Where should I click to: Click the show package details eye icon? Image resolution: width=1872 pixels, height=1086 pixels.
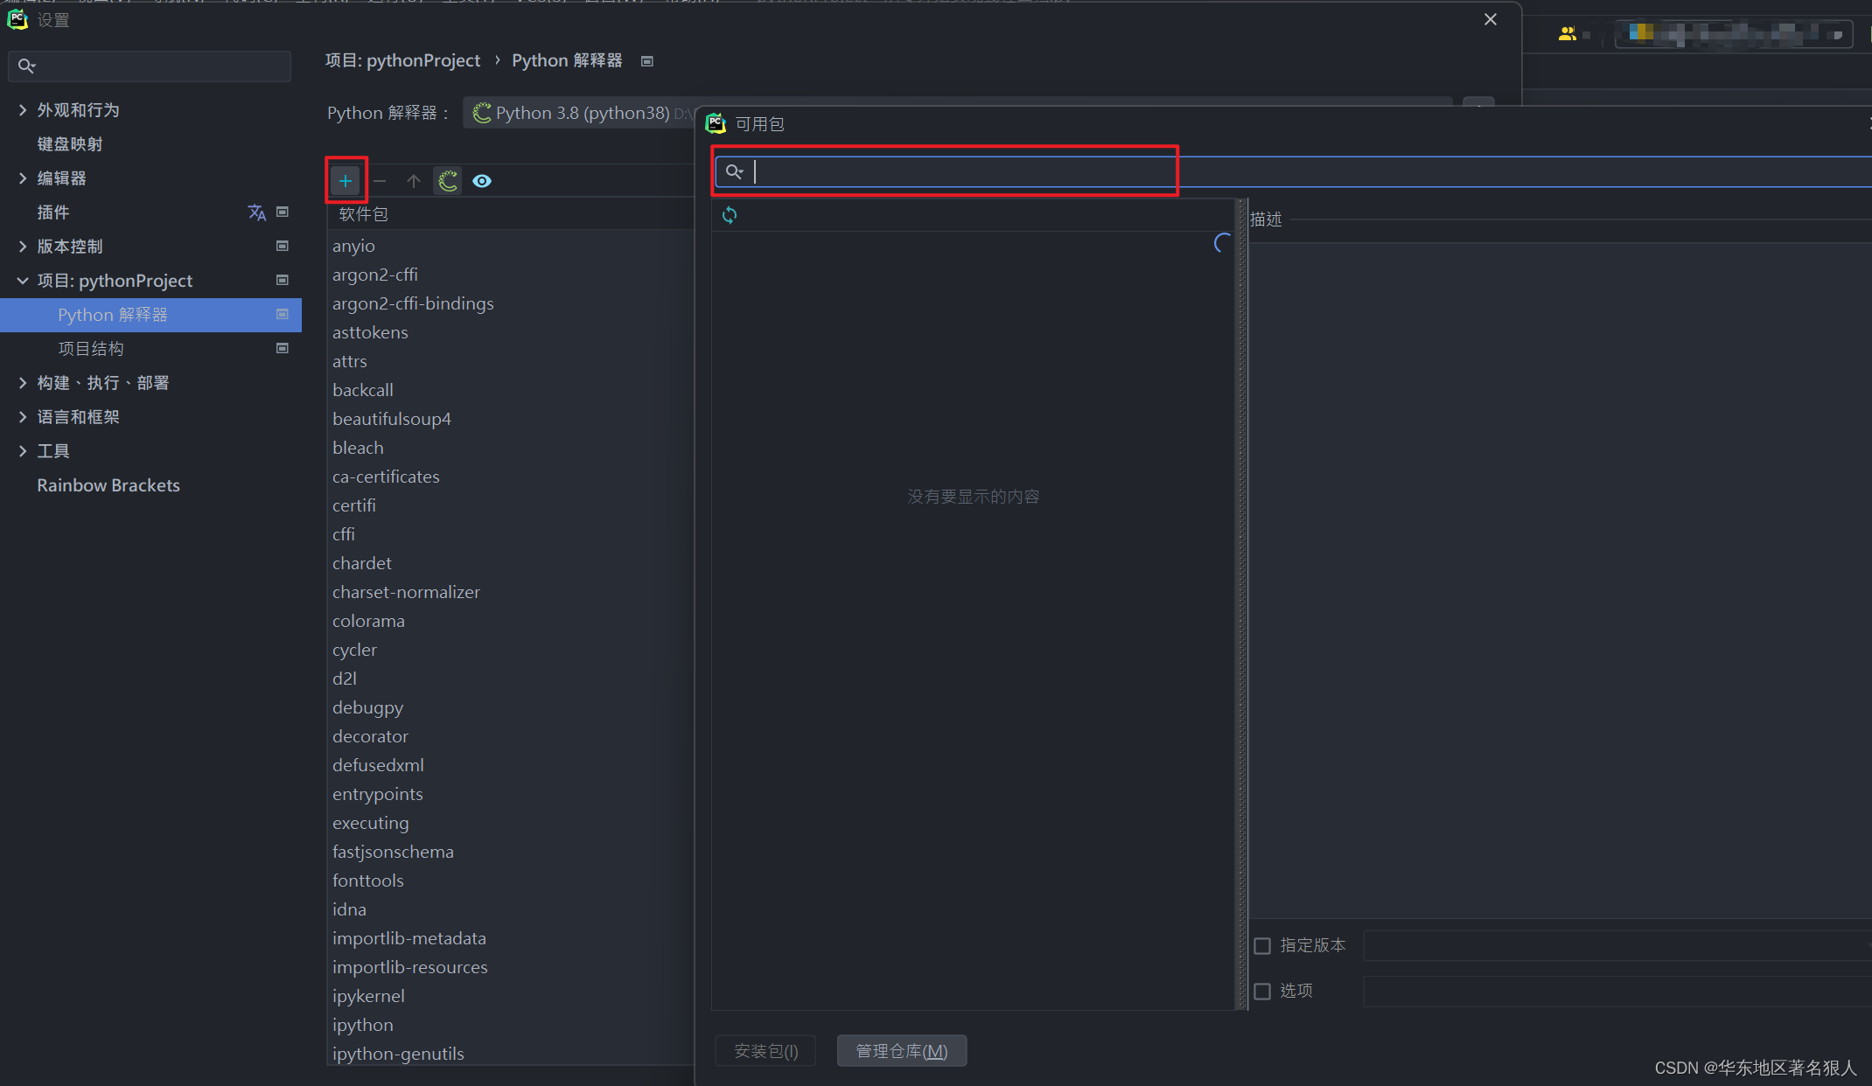pyautogui.click(x=481, y=180)
